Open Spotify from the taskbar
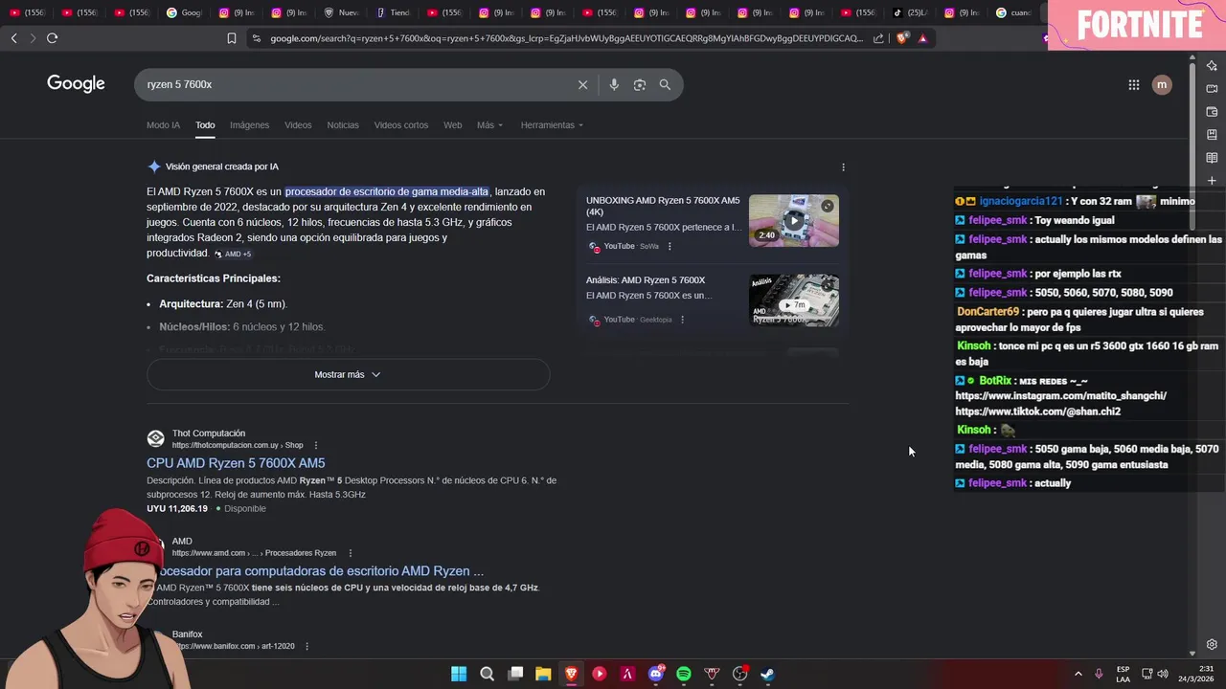Image resolution: width=1226 pixels, height=689 pixels. (x=684, y=674)
